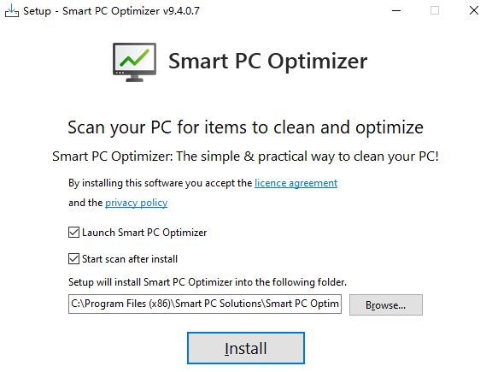The width and height of the screenshot is (492, 372).
Task: Toggle the Start scan after install checkbox
Action: click(73, 259)
